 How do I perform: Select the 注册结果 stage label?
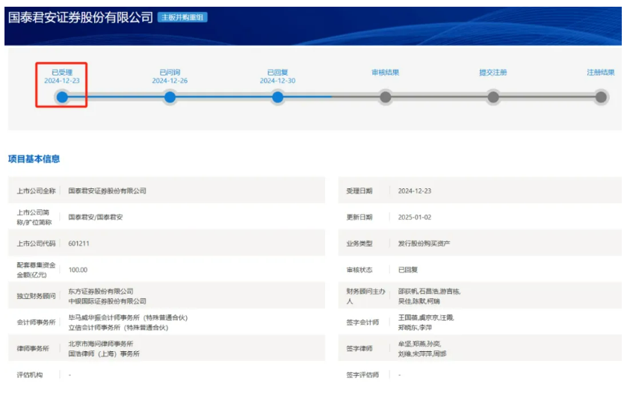(601, 72)
